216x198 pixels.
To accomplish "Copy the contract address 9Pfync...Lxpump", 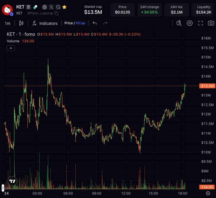I will pos(57,13).
